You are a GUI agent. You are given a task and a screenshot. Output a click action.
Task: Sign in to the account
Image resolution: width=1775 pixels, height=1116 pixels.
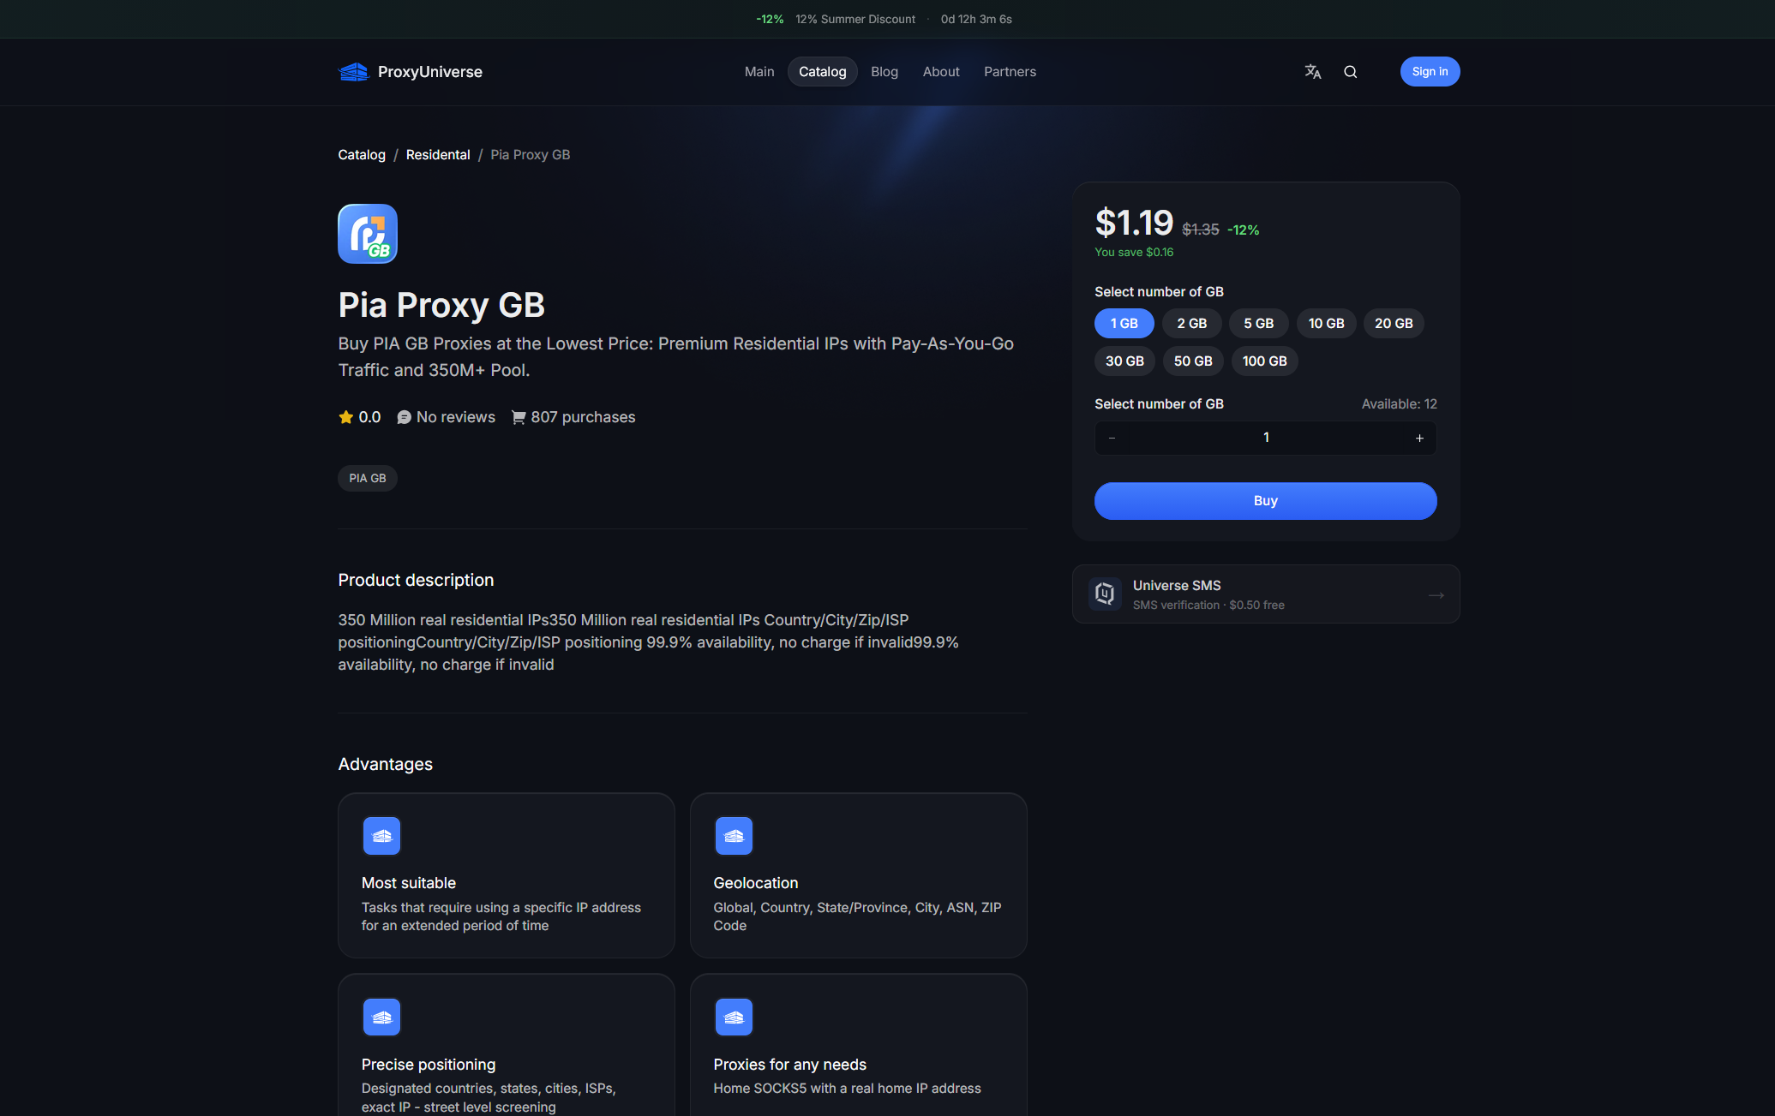coord(1430,72)
